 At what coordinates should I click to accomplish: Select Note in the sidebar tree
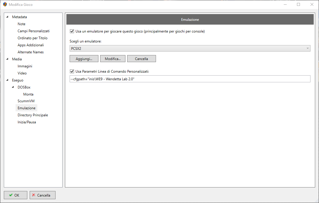coord(21,24)
